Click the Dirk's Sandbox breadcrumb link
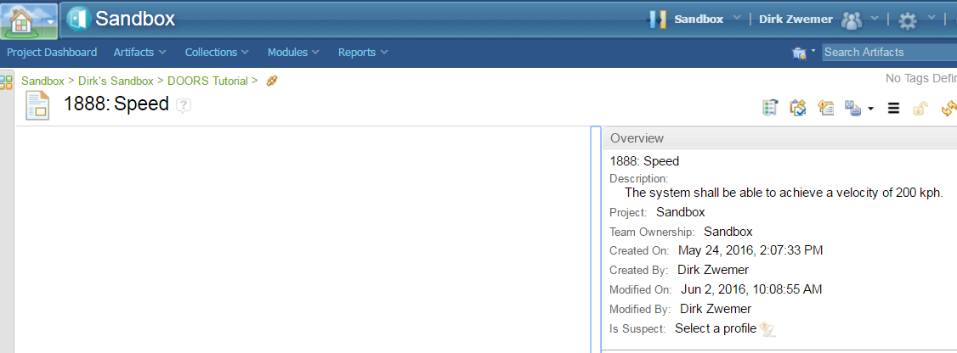 point(116,81)
